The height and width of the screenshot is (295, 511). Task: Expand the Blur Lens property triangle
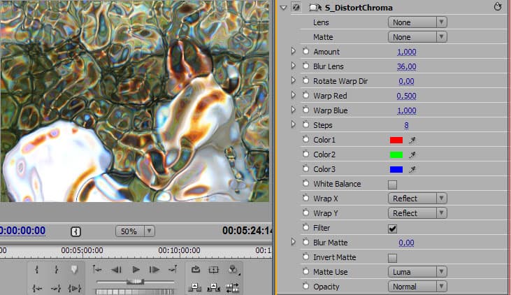click(294, 66)
